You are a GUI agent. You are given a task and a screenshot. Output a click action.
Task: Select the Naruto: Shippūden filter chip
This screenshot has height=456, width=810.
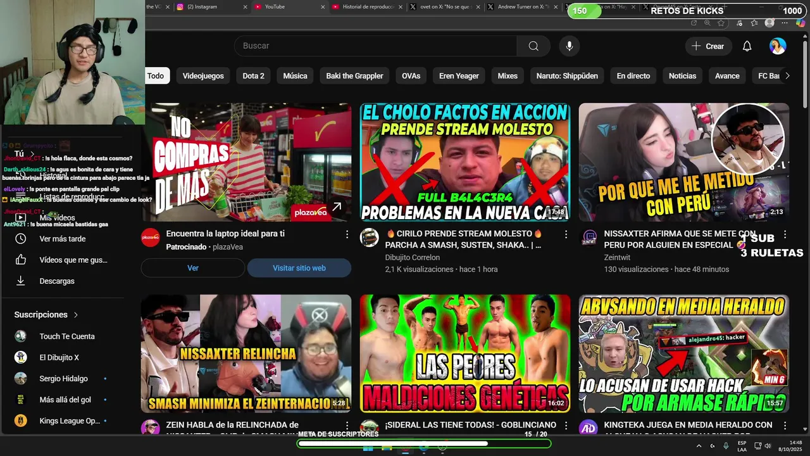[x=567, y=76]
